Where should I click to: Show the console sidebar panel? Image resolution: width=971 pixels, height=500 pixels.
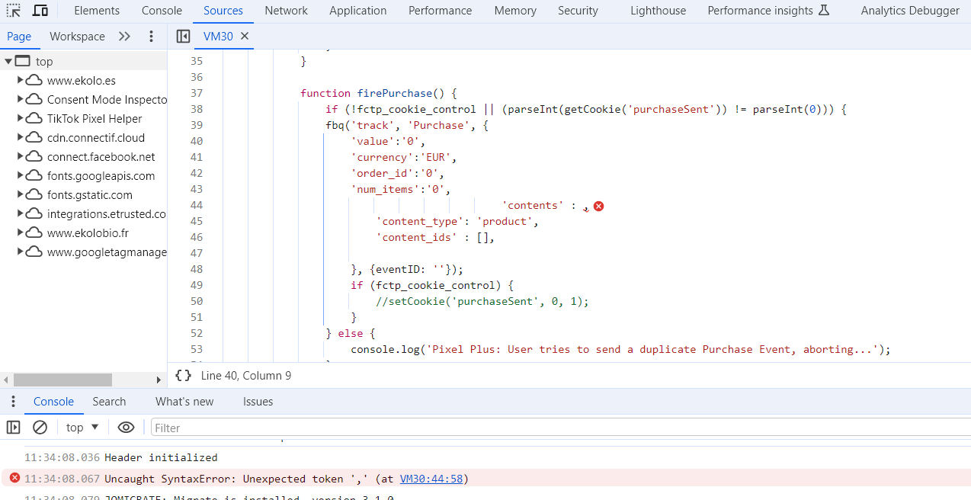point(13,428)
